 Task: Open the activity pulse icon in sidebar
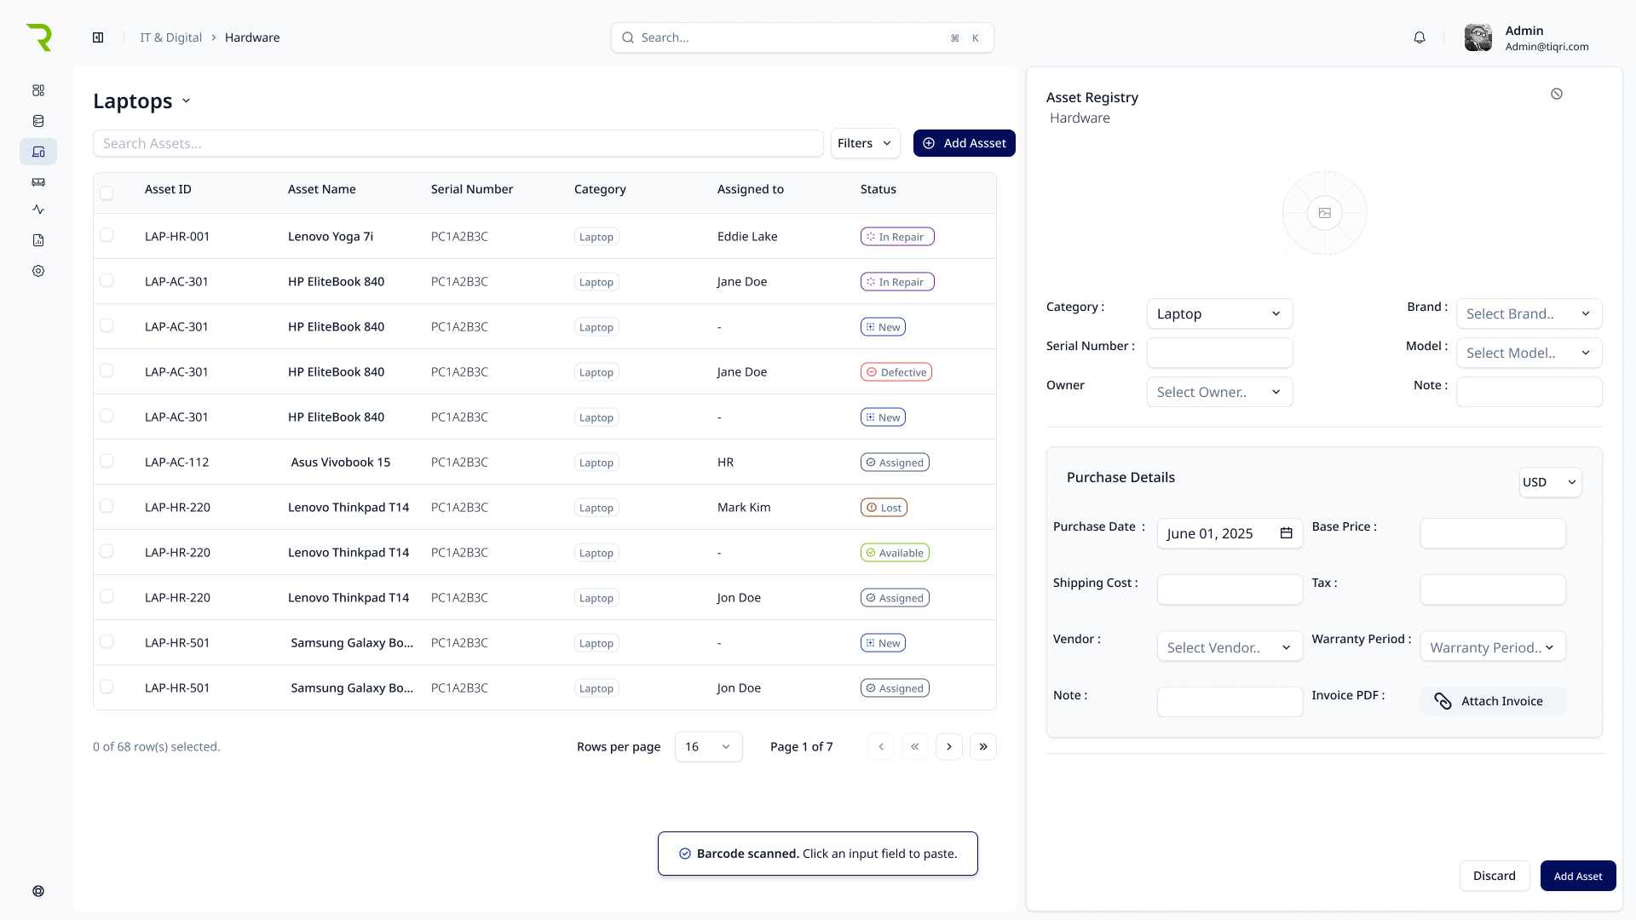(x=38, y=210)
